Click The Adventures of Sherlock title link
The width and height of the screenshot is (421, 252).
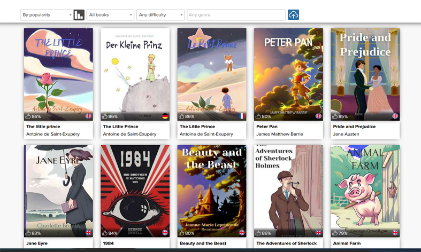(287, 243)
